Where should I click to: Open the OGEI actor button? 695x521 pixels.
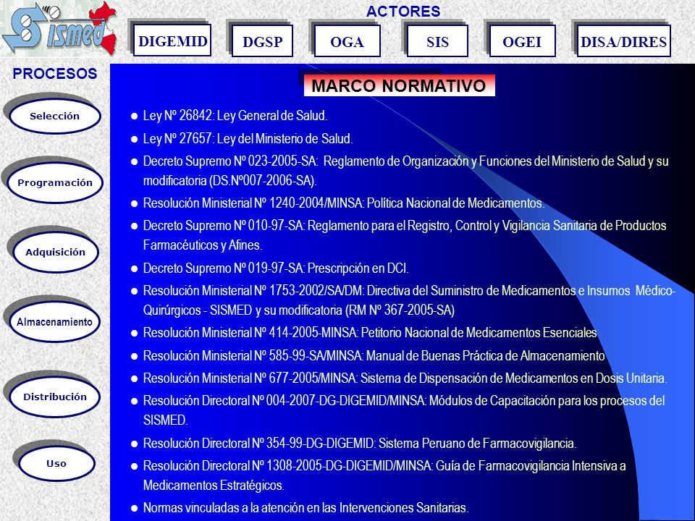point(522,41)
